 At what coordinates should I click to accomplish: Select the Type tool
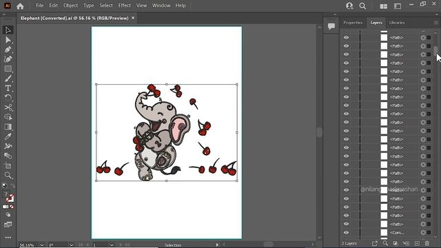[8, 88]
